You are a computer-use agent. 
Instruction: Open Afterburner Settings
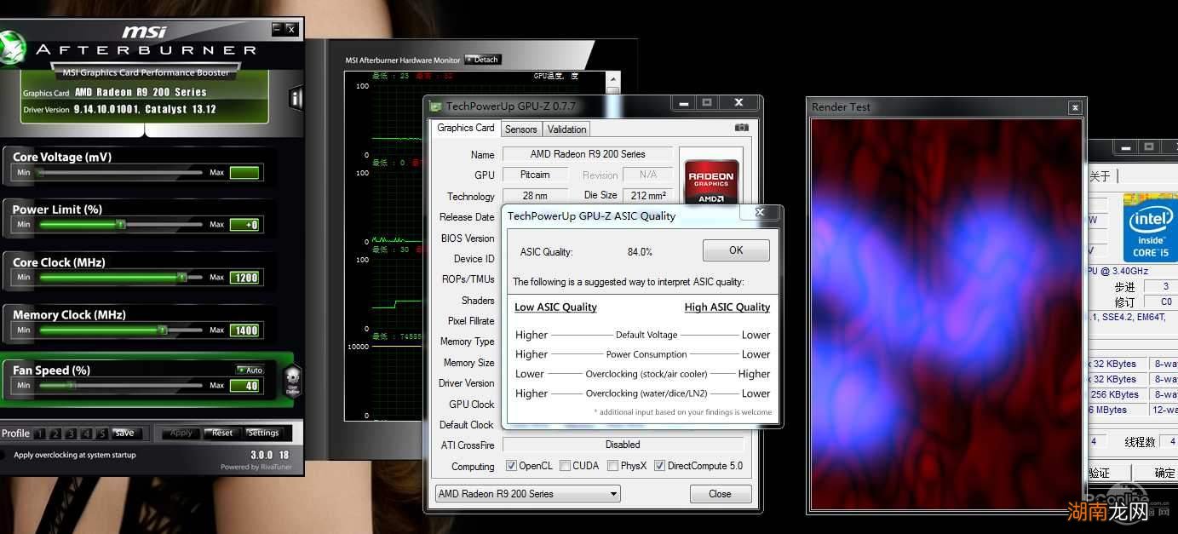point(262,433)
